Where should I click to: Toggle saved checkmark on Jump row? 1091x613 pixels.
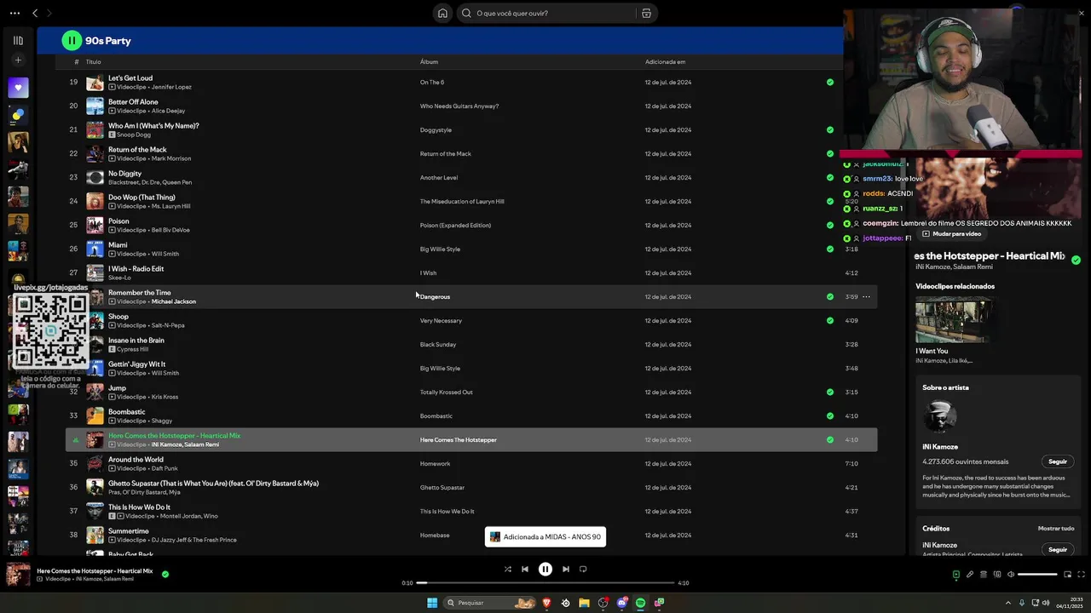[x=830, y=392]
